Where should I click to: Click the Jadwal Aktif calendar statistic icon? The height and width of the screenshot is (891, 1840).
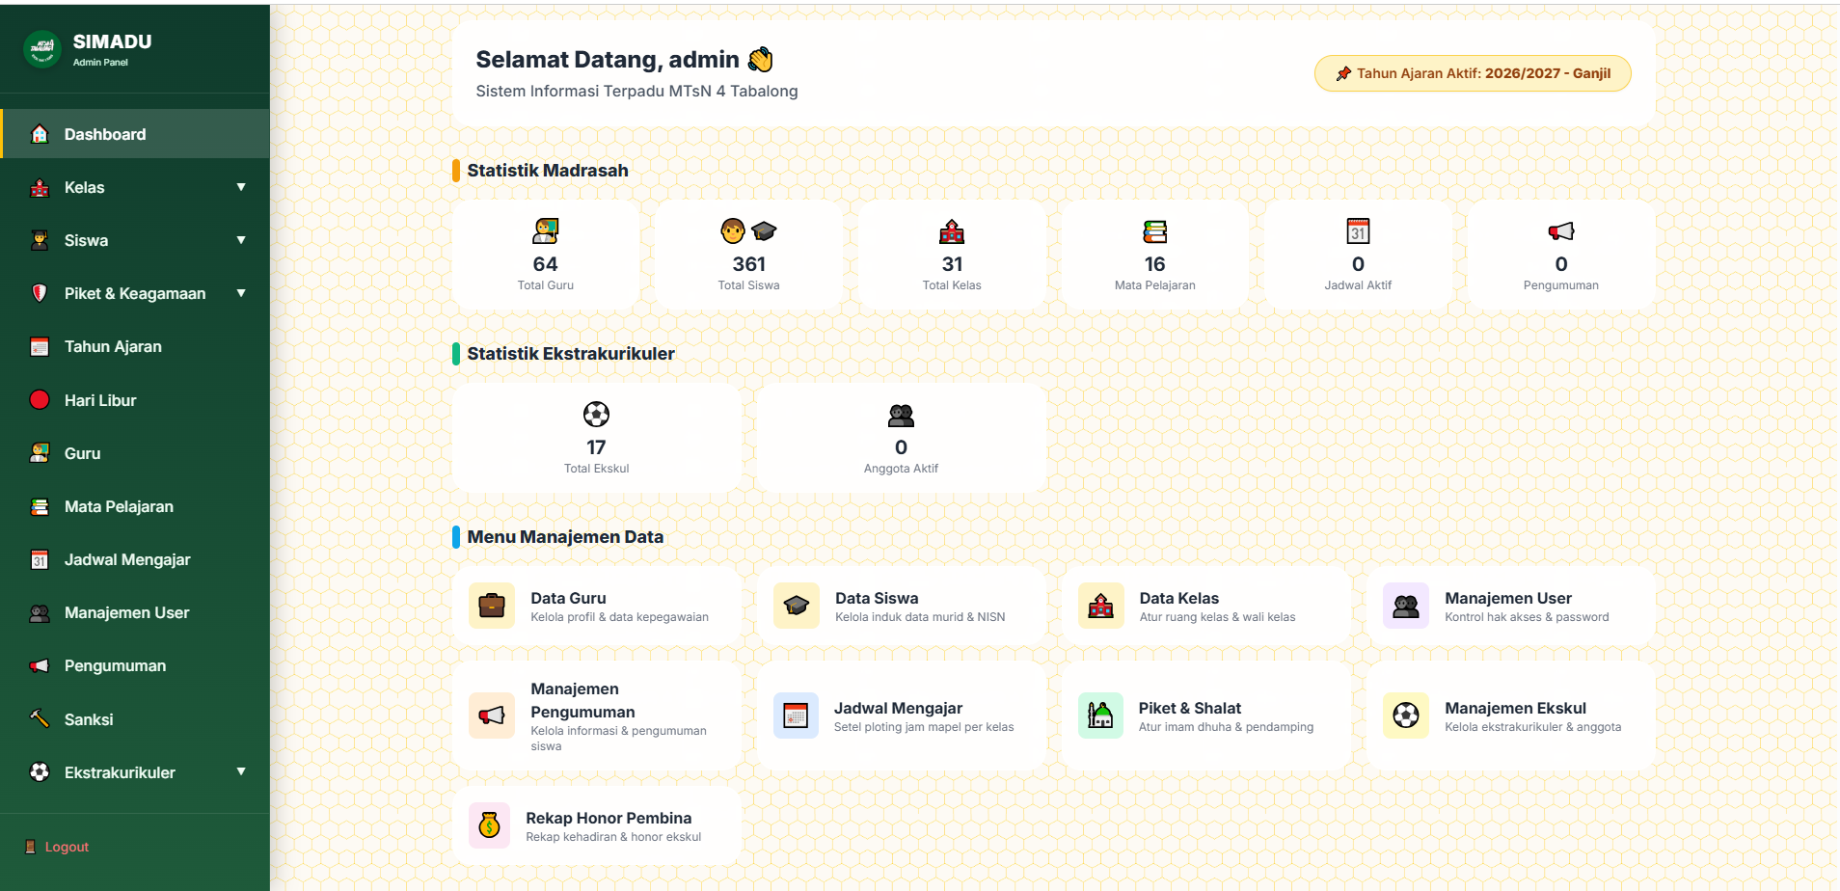tap(1358, 231)
